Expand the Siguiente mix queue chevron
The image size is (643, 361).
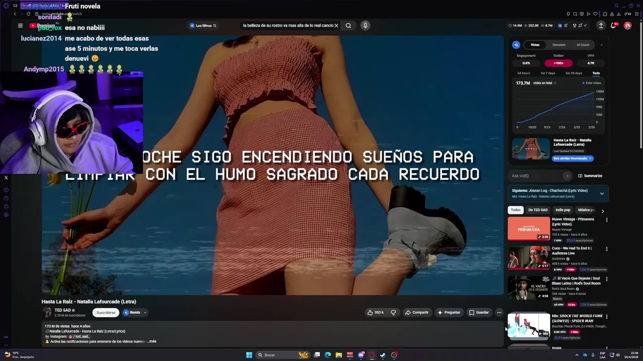[602, 194]
